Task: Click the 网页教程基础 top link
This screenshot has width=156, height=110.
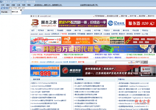Action: pyautogui.click(x=100, y=16)
